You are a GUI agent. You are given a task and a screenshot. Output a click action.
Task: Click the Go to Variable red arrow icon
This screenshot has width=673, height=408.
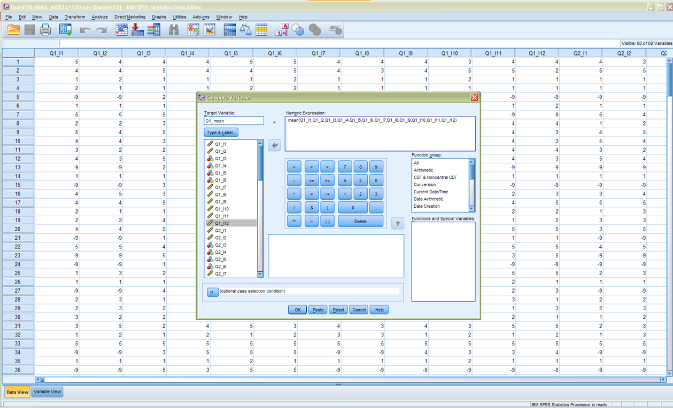coord(137,30)
